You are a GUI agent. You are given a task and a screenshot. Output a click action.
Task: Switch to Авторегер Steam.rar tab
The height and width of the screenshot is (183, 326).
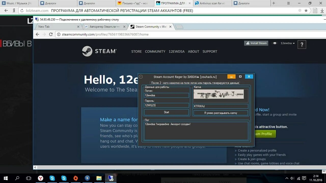[x=105, y=26]
